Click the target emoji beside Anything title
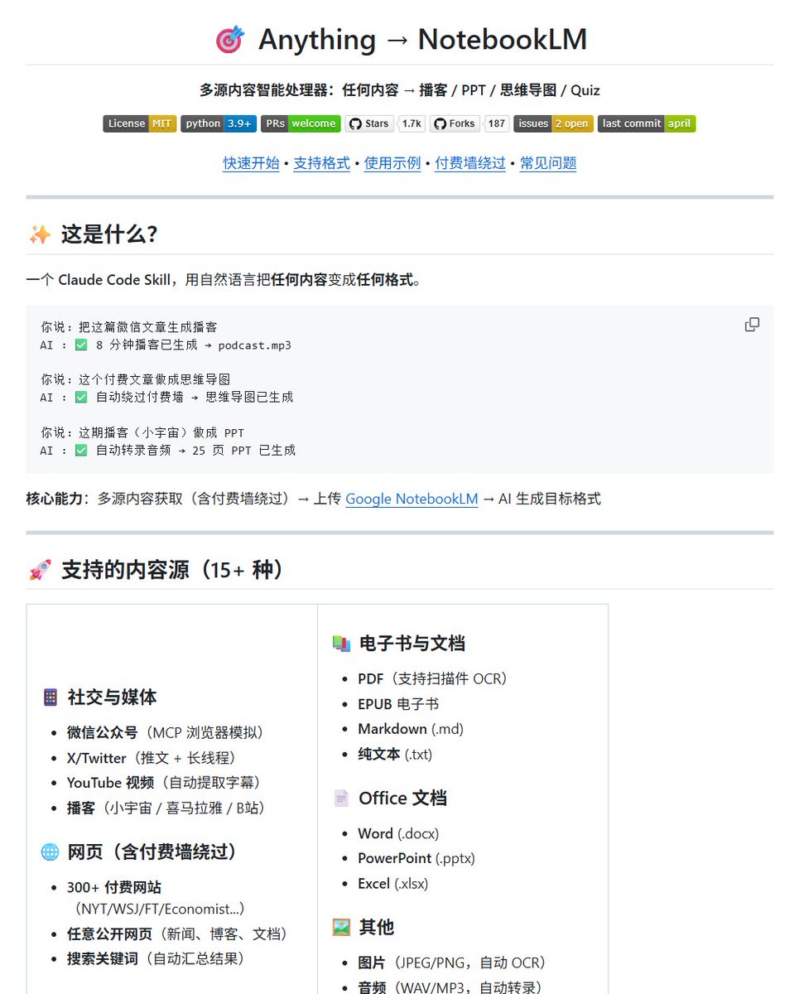799x994 pixels. (229, 40)
